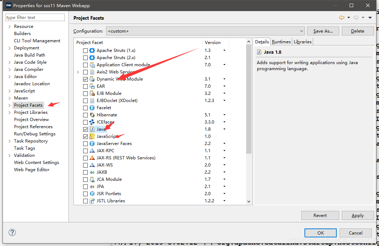
Task: Click the Facelet facet icon
Action: point(92,108)
